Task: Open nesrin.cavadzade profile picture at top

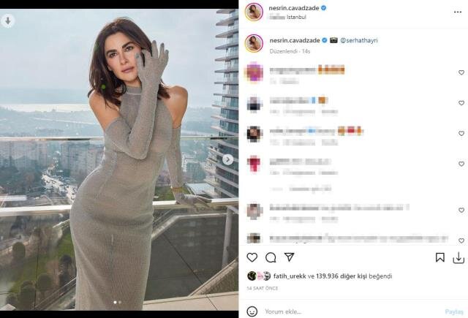Action: click(x=254, y=12)
